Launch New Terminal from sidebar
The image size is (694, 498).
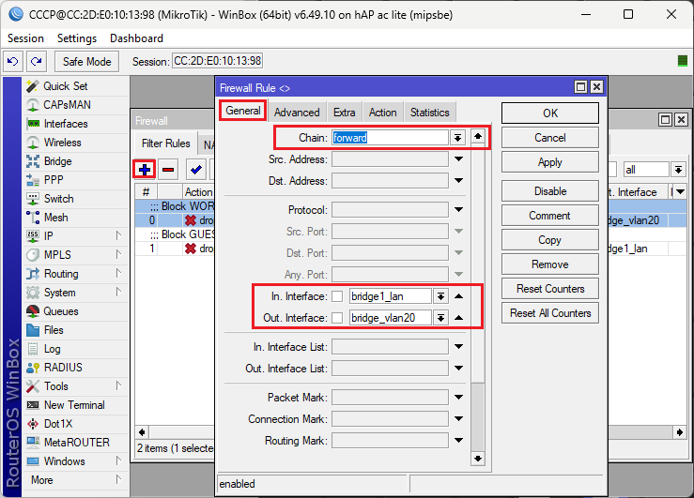point(75,405)
